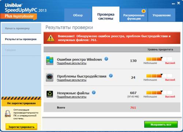Click the Plus RegistryBooster orange badge
Image resolution: width=183 pixels, height=132 pixels.
(19, 16)
